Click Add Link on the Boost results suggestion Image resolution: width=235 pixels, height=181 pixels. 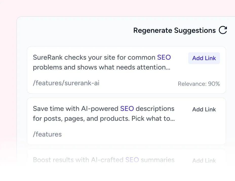pos(204,161)
